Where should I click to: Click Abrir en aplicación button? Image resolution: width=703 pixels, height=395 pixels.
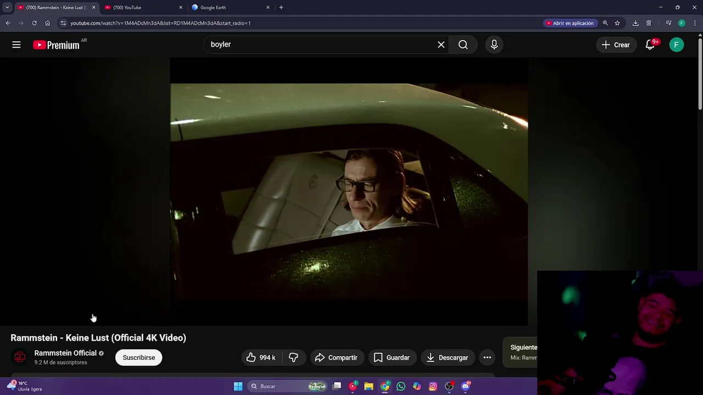tap(570, 23)
